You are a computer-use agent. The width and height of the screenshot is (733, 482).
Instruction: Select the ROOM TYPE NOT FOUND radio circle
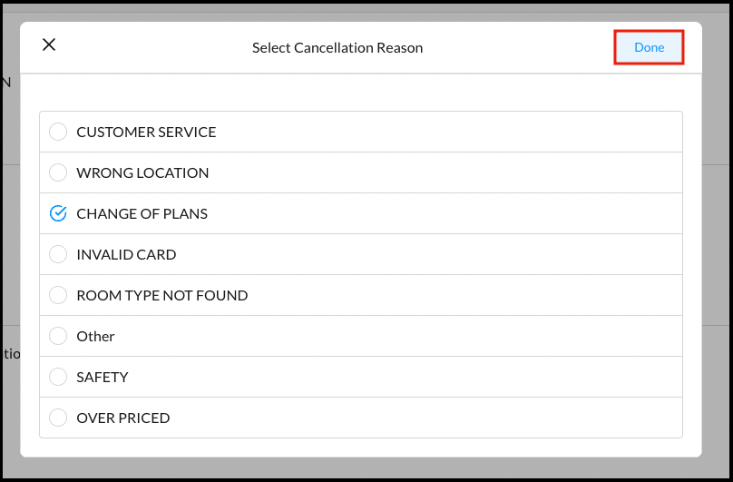58,295
